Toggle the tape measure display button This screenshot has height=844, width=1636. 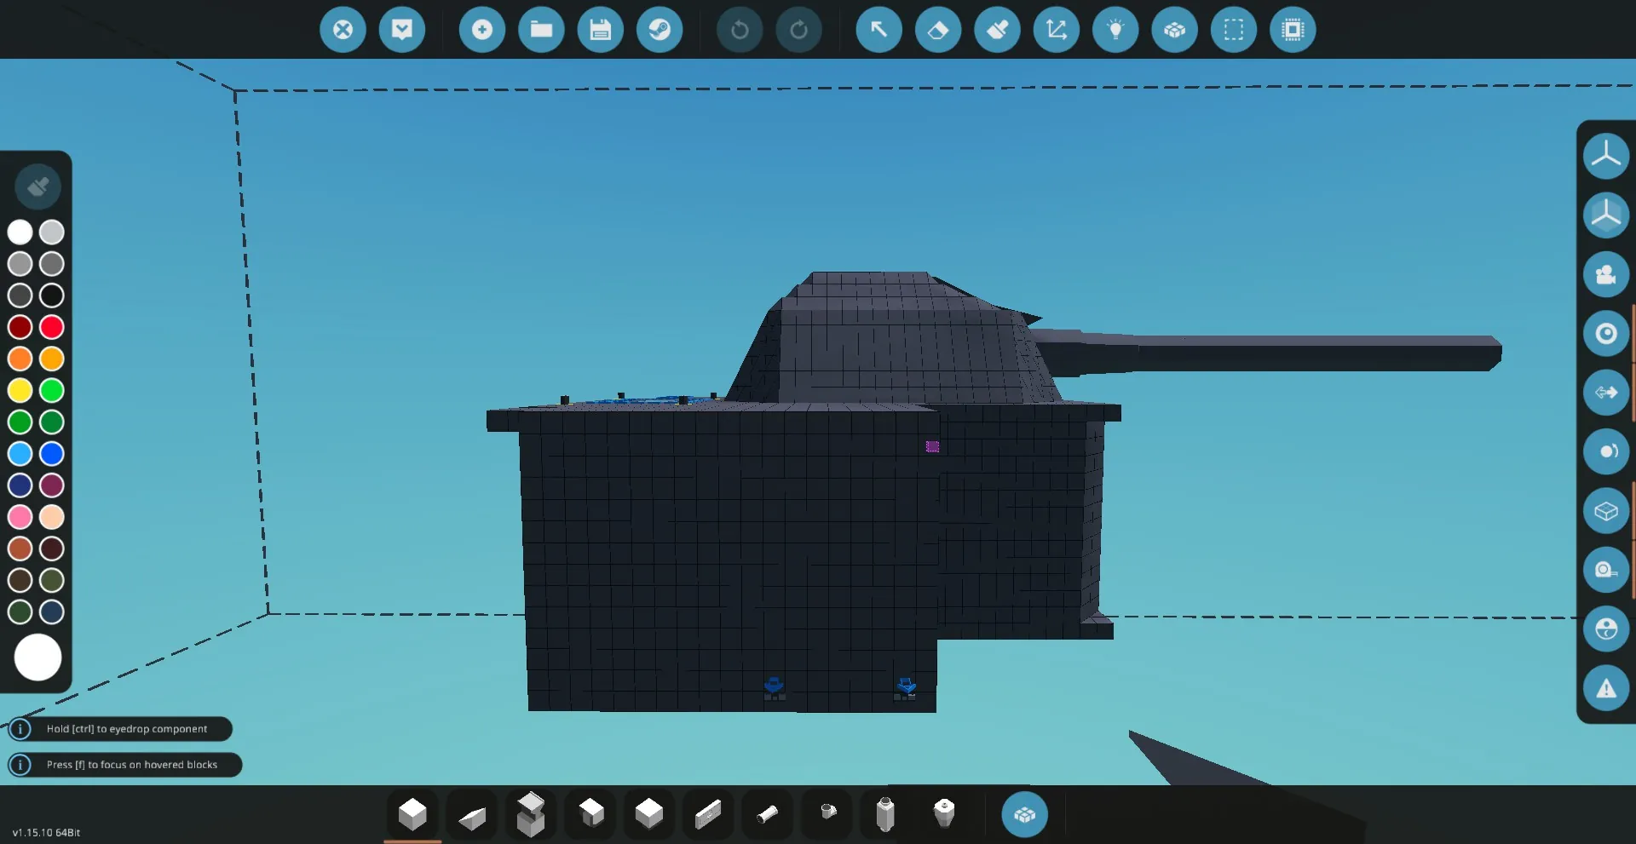pos(1605,570)
